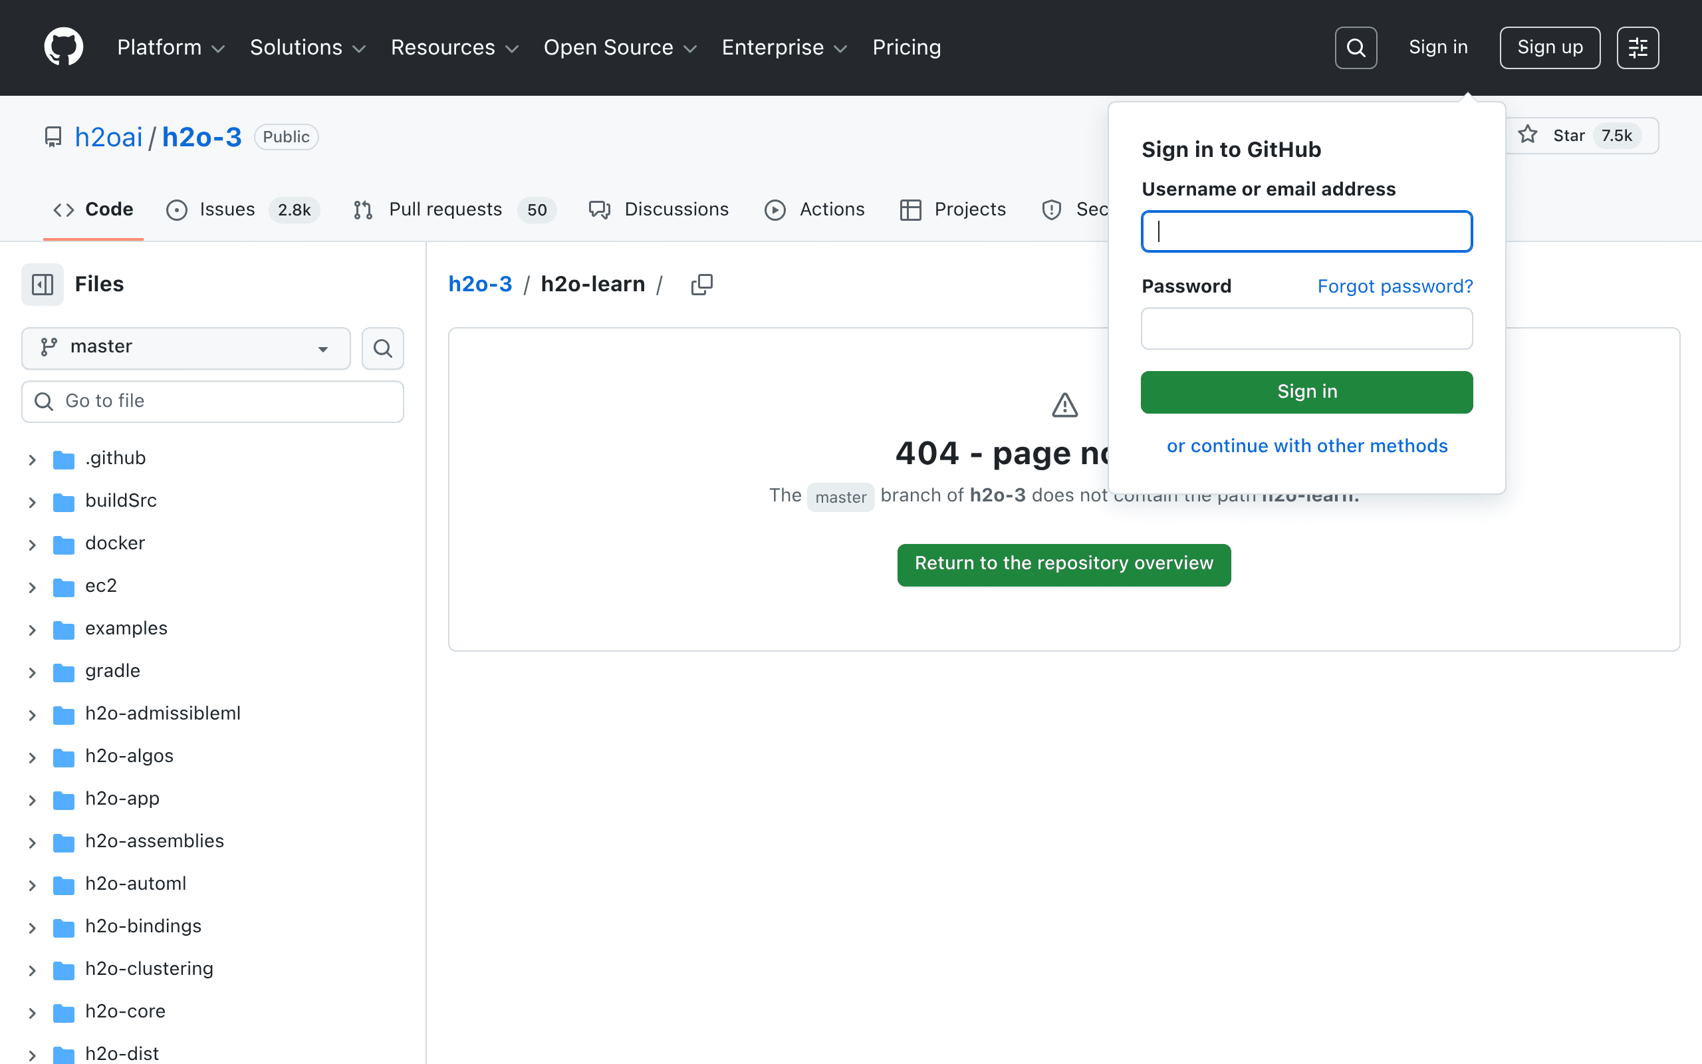
Task: Click the Pricing link
Action: pyautogui.click(x=907, y=48)
